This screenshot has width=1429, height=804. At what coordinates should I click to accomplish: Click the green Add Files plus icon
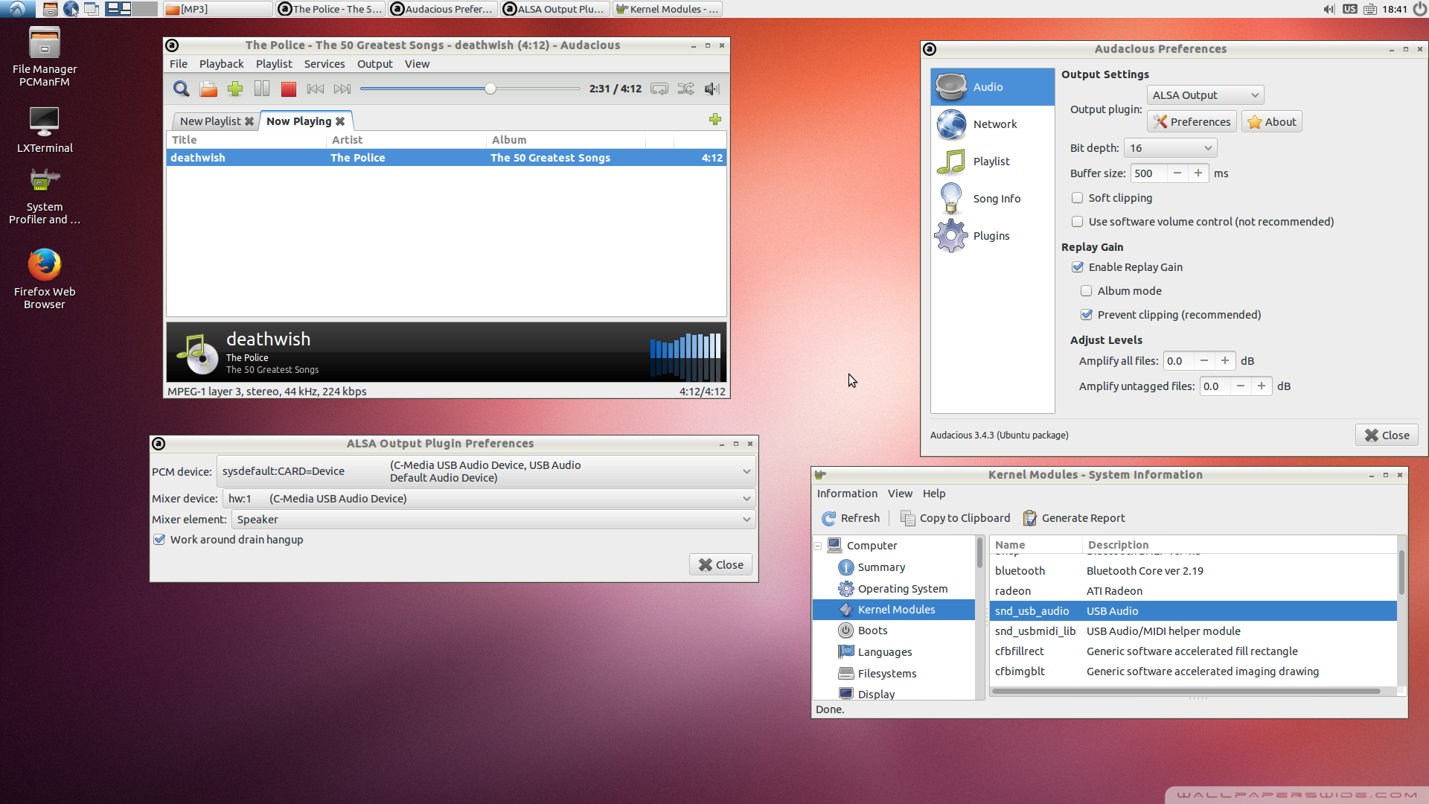point(235,89)
